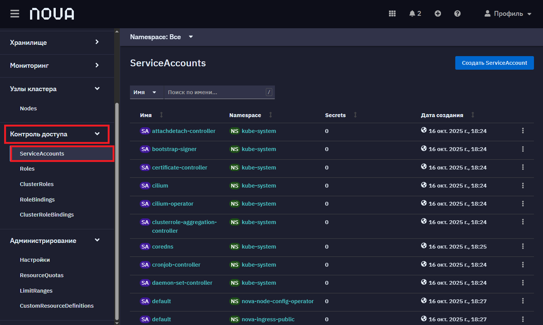This screenshot has width=543, height=325.
Task: Click sort arrows on Namespace column
Action: tap(270, 115)
